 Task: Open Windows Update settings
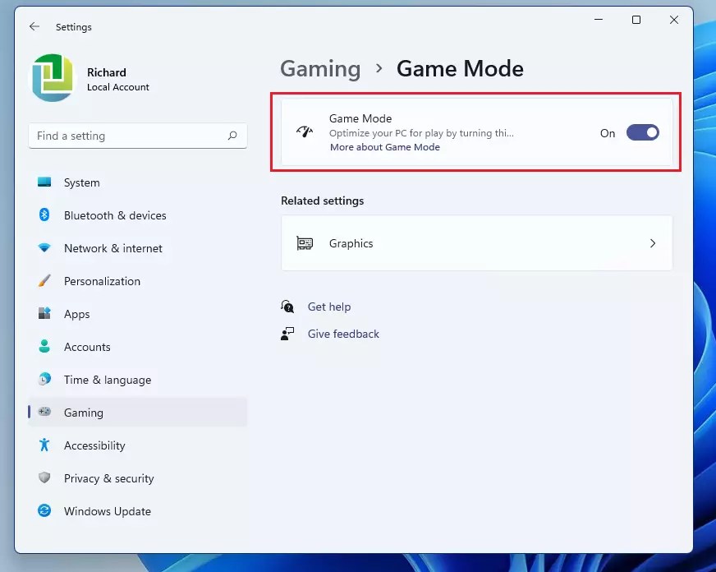tap(44, 511)
